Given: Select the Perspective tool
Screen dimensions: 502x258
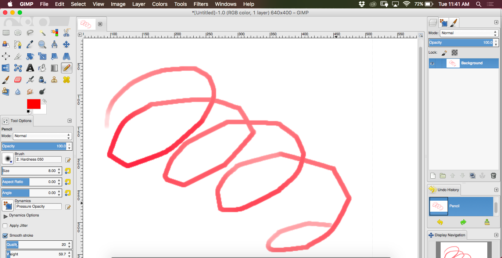Looking at the screenshot, I should click(67, 56).
